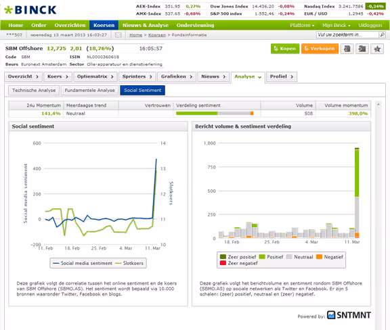Open the Ondersteuning menu
Image resolution: width=390 pixels, height=330 pixels.
[195, 25]
